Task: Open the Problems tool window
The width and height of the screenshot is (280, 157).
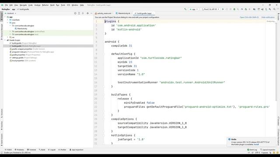Action: coord(19,150)
